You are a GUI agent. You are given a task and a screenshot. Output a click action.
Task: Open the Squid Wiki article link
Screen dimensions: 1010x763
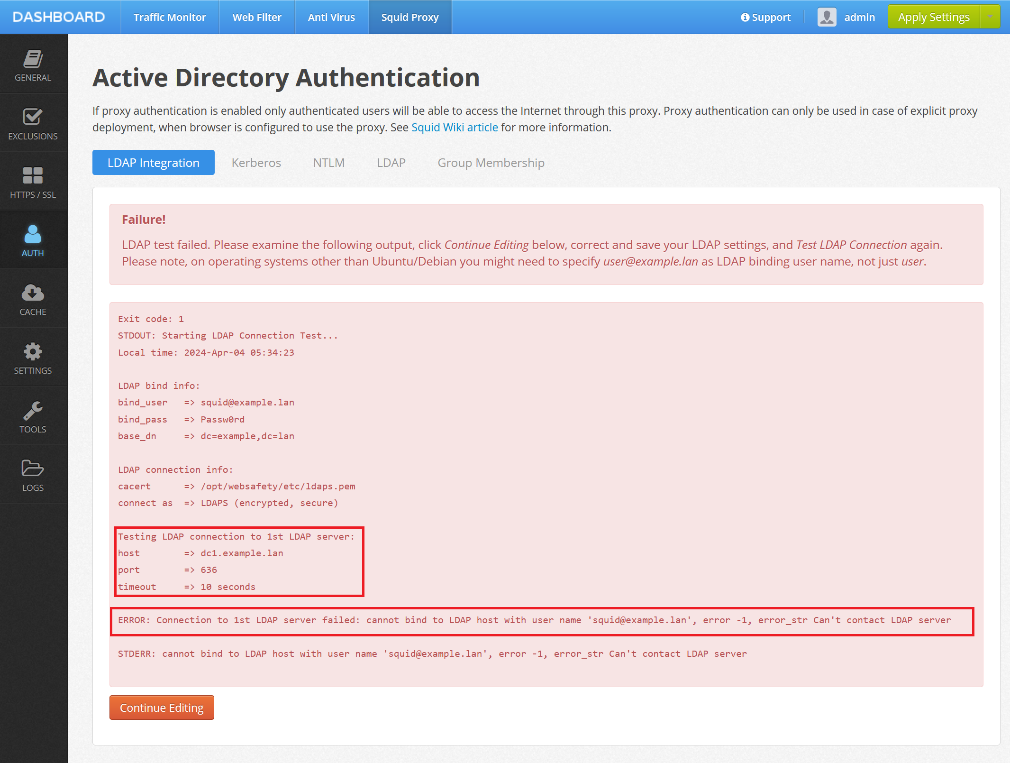click(x=454, y=128)
